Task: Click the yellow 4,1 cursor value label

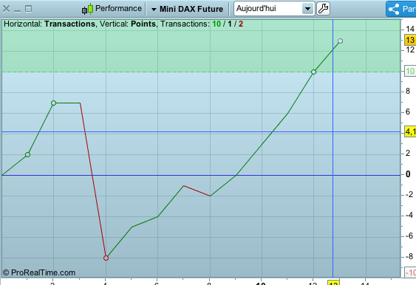Action: [x=410, y=131]
